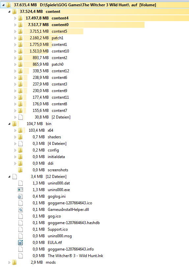Click the content4 folder icon
The image size is (189, 268).
coord(20,18)
